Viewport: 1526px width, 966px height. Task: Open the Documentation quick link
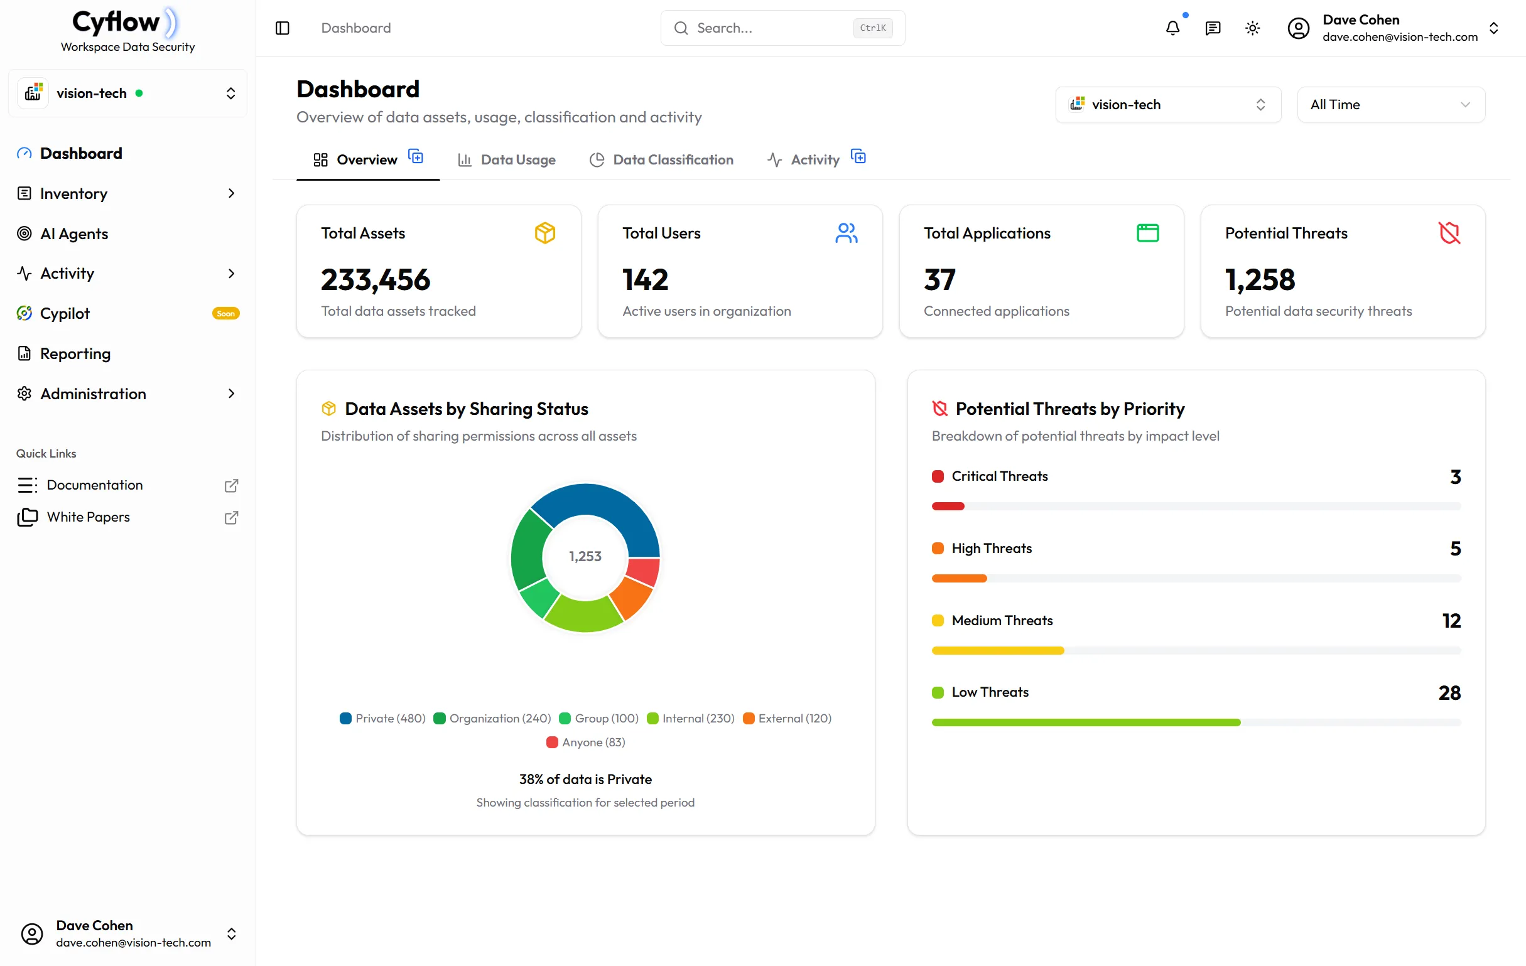tap(95, 485)
